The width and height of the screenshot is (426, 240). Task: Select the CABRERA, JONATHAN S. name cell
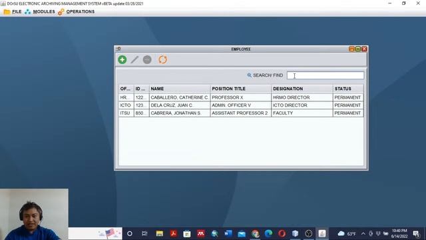pos(180,113)
